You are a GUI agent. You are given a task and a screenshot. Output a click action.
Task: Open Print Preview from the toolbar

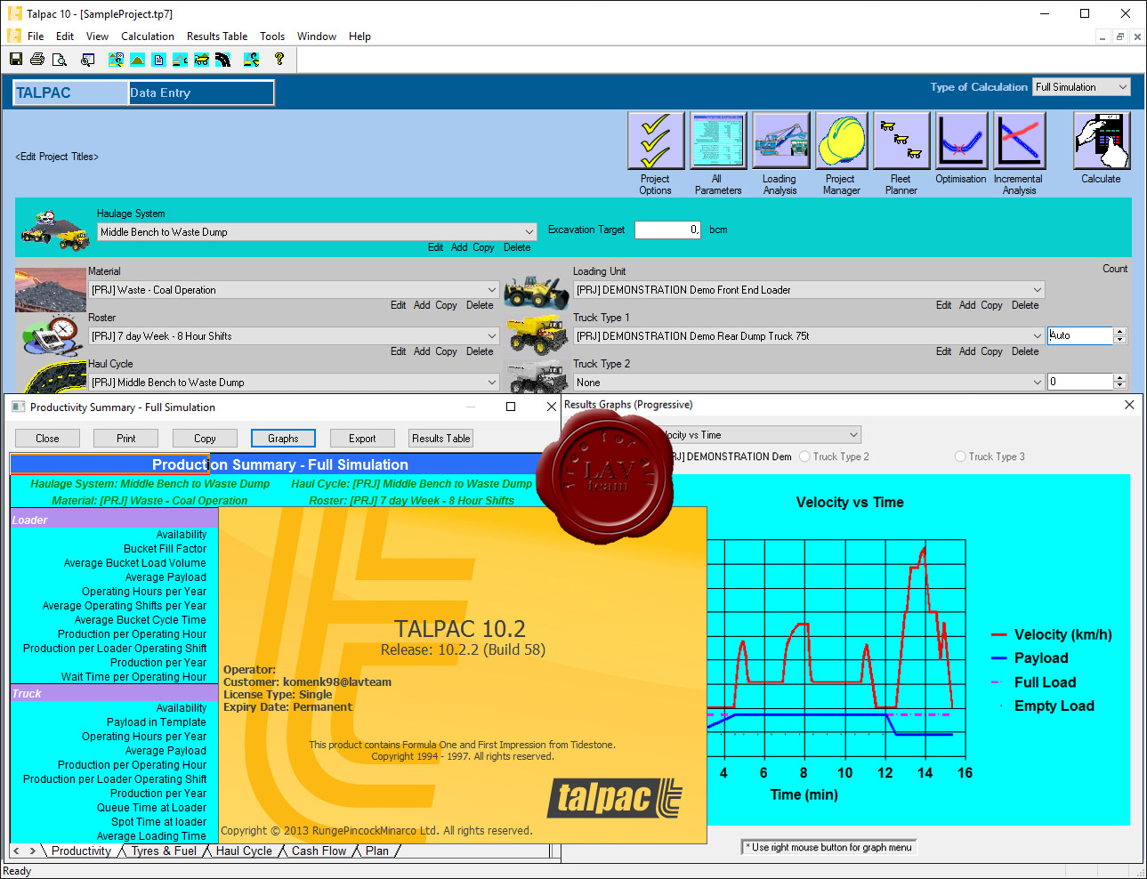[59, 59]
